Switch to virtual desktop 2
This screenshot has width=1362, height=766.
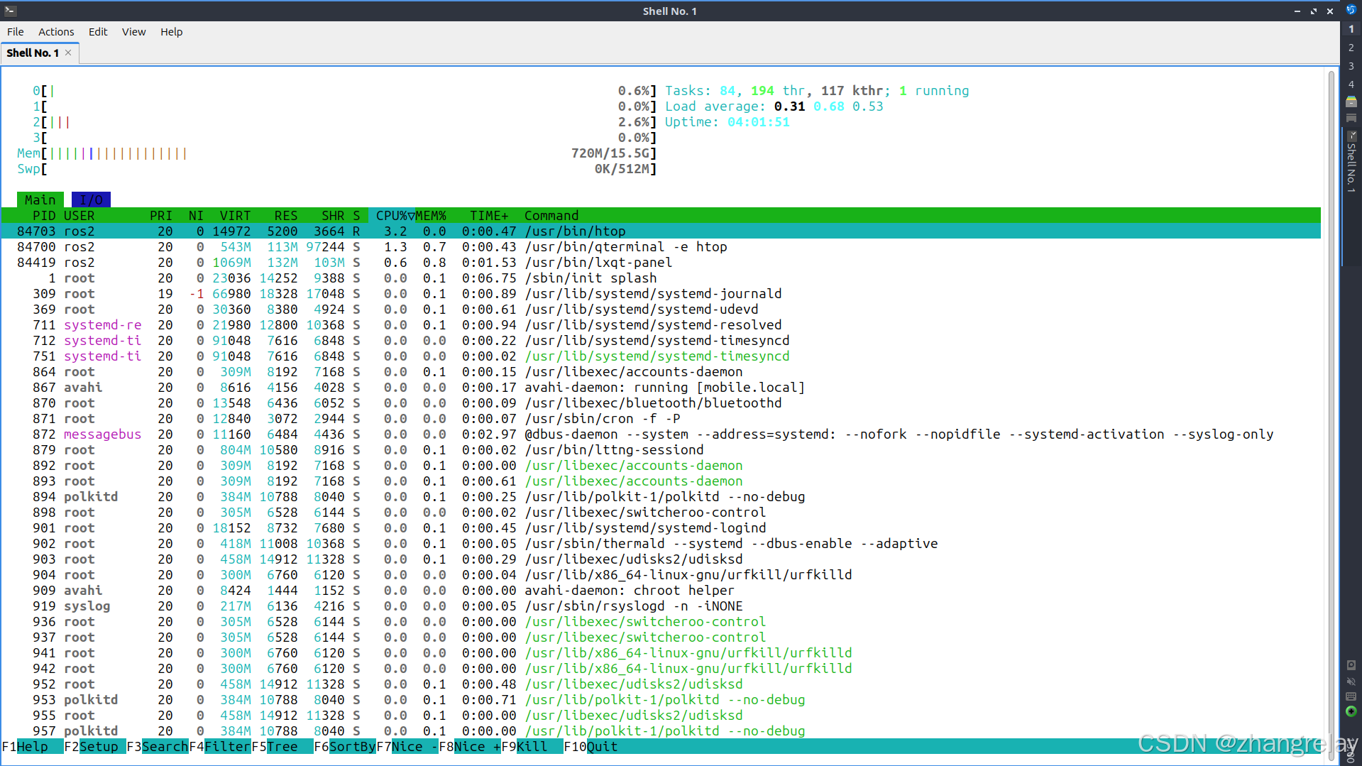coord(1351,48)
